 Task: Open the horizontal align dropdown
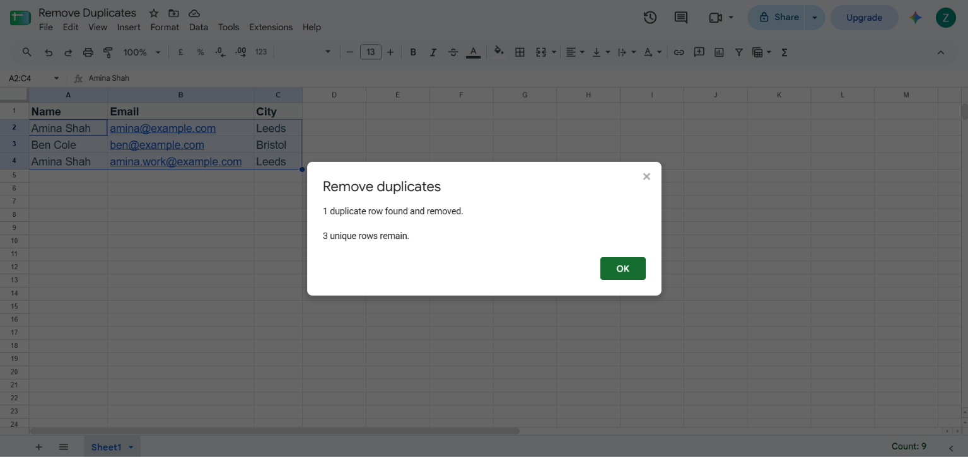pyautogui.click(x=574, y=52)
